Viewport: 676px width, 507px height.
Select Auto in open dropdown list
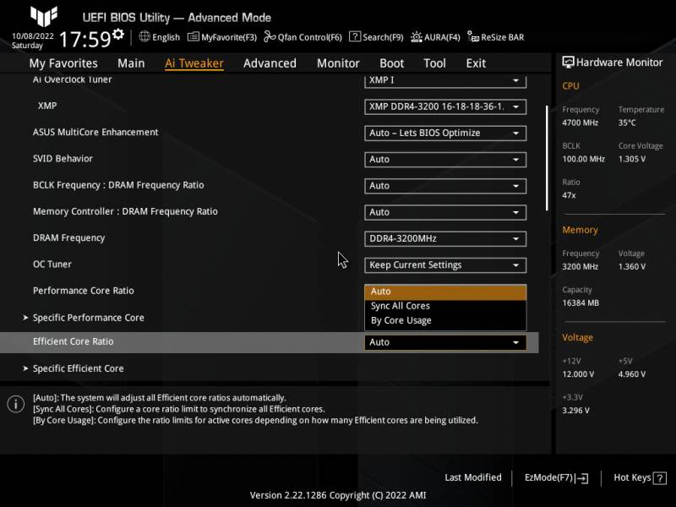point(445,292)
